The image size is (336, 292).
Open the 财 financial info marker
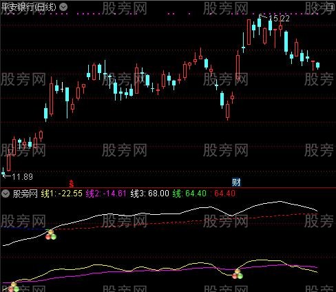[236, 182]
